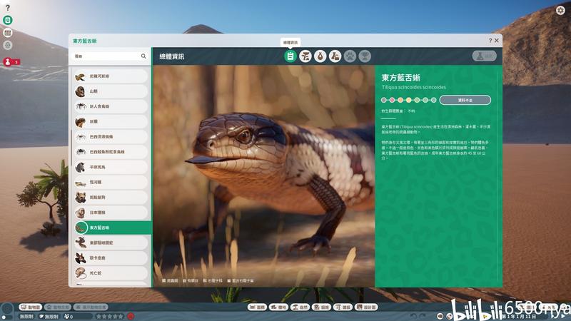
Task: Click the selected lizard thumbnail in list
Action: point(81,228)
